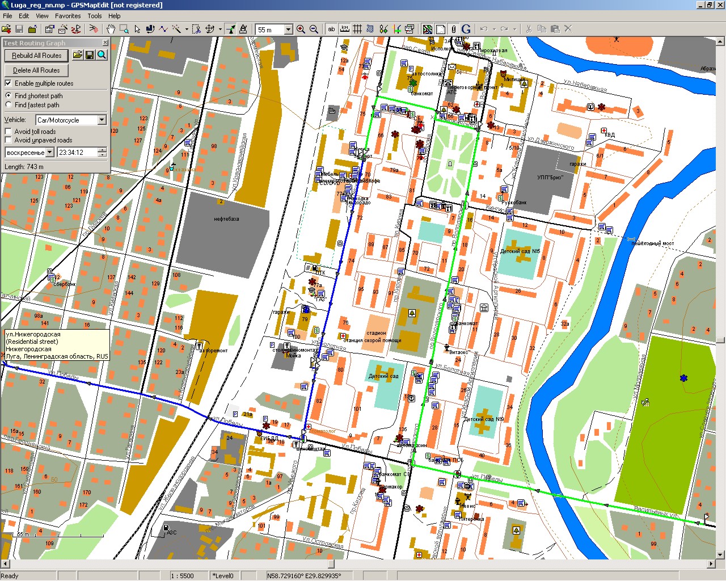Screen dimensions: 726x581
Task: Select the zoom rectangle magnifier tool
Action: 124,29
